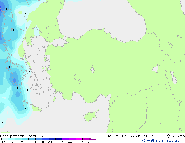Click the legend label "20"

[50, 142]
